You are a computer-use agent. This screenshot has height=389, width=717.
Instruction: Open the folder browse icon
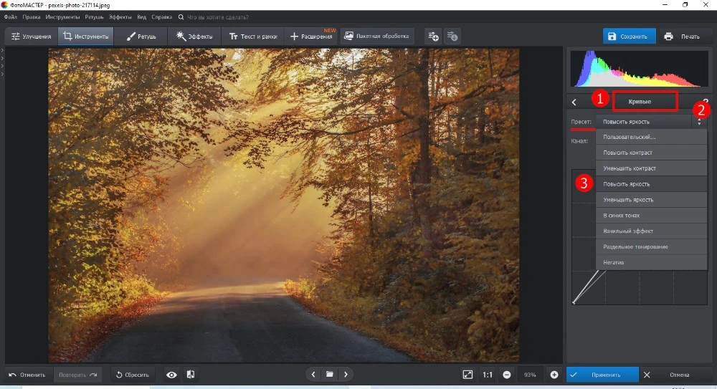coord(330,375)
